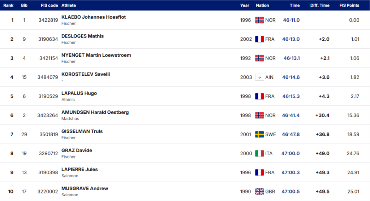370x201 pixels.
Task: Click the Sweden flag beside Gisselman
Action: 259,134
